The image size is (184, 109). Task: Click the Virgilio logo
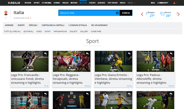click(x=14, y=3)
